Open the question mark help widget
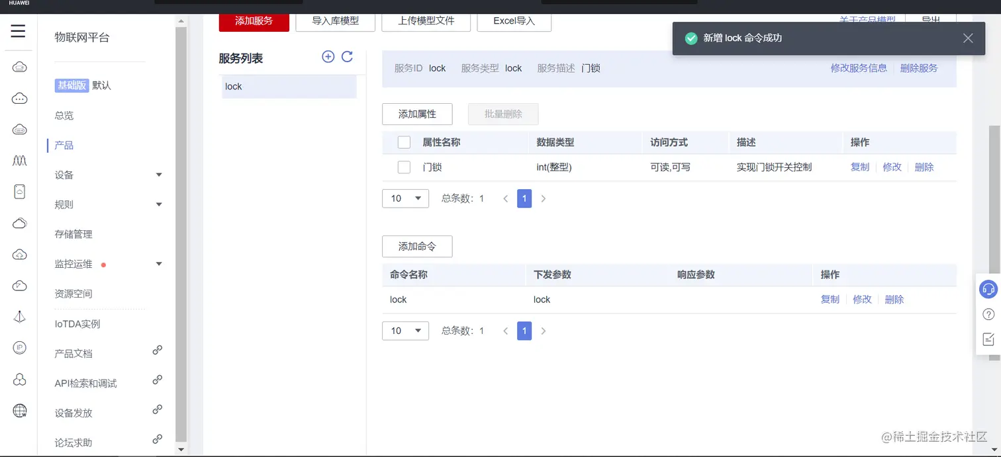This screenshot has height=457, width=1001. [x=988, y=314]
